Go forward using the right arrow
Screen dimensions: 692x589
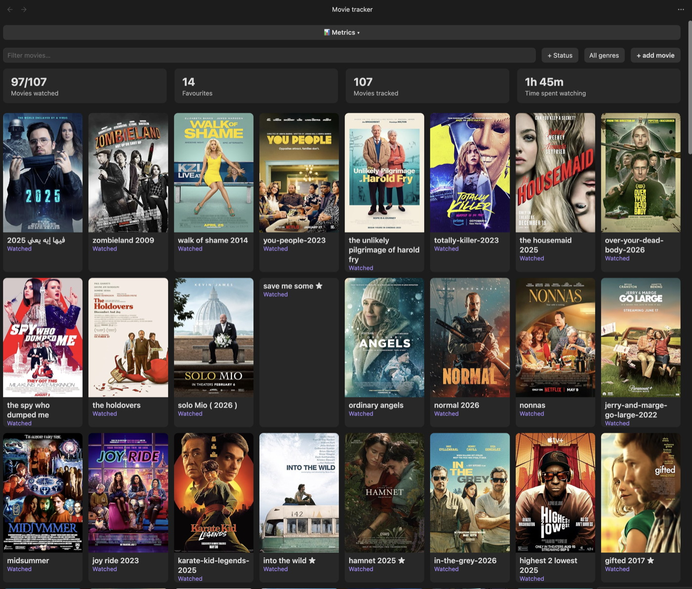(x=24, y=9)
